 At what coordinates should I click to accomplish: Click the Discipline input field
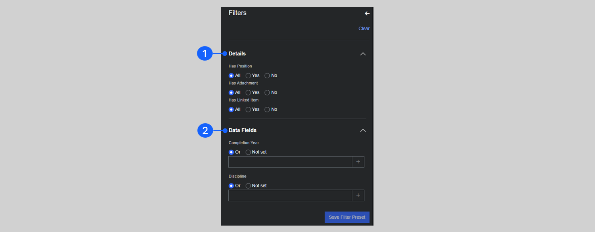tap(290, 195)
